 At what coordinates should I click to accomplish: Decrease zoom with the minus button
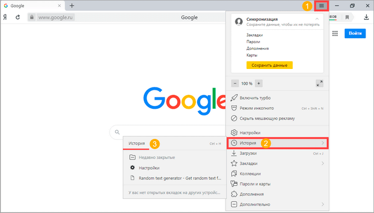pyautogui.click(x=235, y=84)
